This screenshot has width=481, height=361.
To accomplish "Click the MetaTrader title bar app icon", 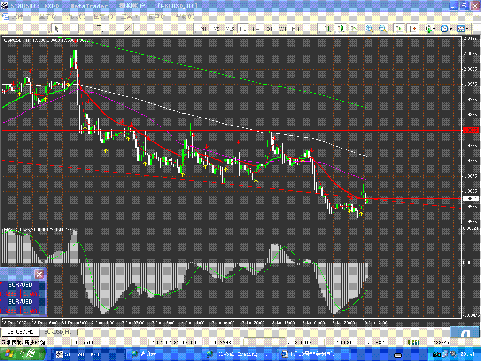I will pos(5,6).
